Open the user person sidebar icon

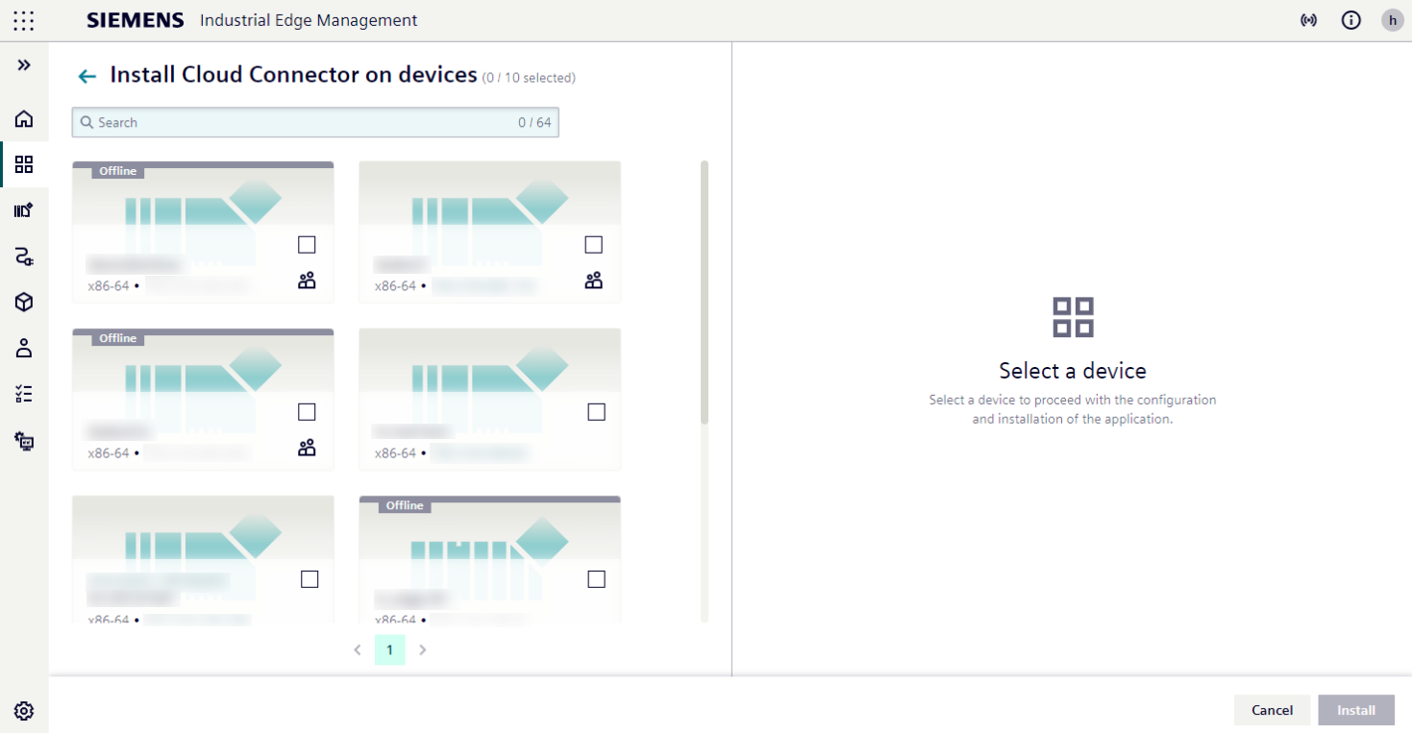pyautogui.click(x=24, y=347)
